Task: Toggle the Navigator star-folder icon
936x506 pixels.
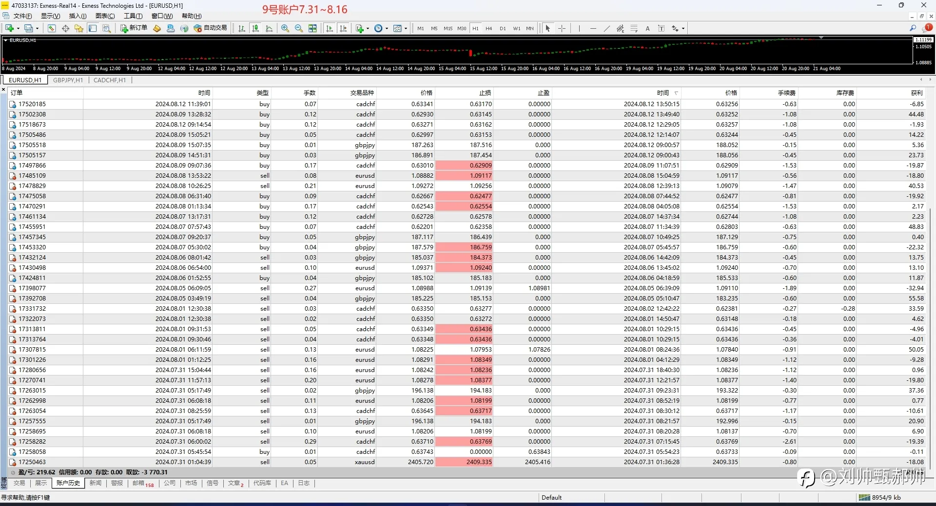Action: click(x=79, y=28)
